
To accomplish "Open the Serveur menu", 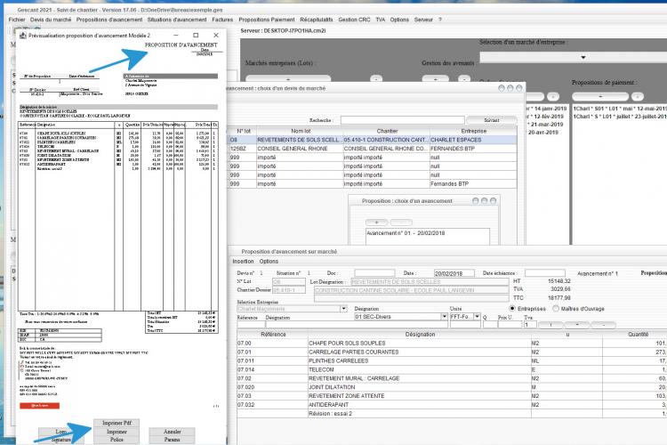I will point(423,20).
